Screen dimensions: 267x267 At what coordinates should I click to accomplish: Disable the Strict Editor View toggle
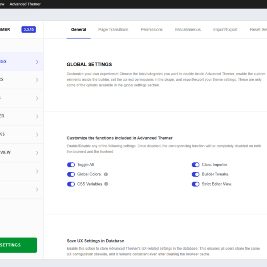[x=195, y=184]
